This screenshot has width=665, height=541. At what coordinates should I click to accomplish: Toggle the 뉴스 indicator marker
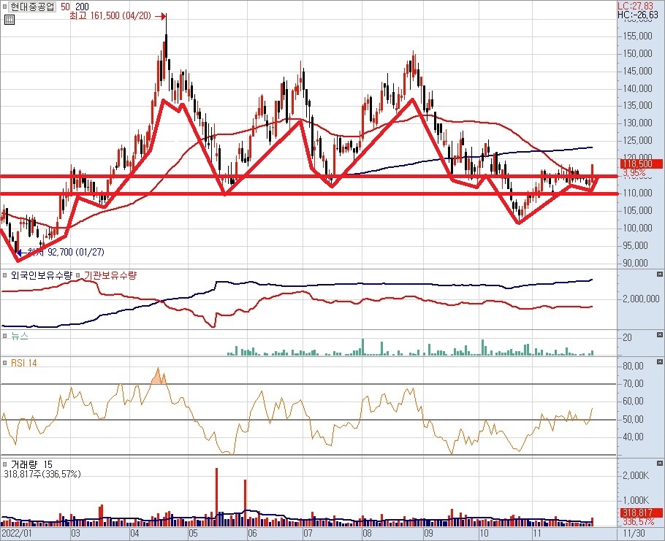tap(5, 337)
